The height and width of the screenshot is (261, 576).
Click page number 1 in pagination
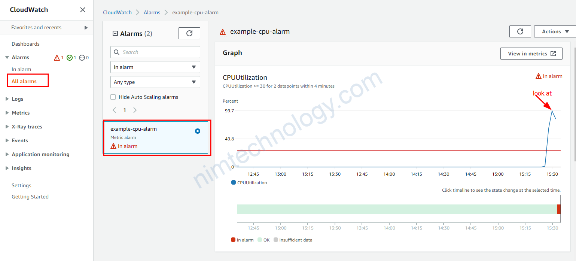click(x=125, y=110)
